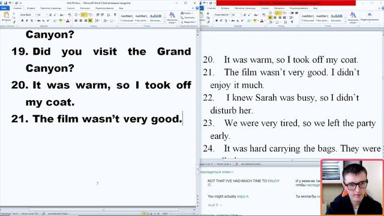Toggle Strikethrough in left Word window

pyautogui.click(x=38, y=20)
